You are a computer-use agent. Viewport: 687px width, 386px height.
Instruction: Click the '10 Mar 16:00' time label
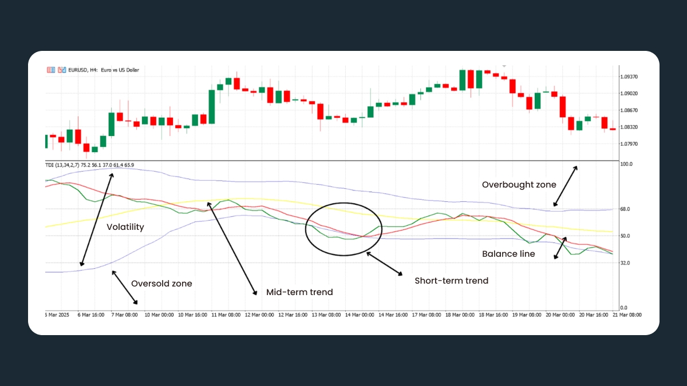tap(192, 315)
